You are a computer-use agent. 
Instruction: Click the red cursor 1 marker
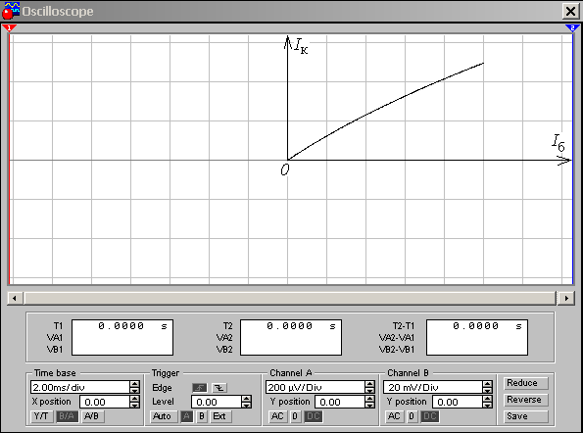(9, 27)
